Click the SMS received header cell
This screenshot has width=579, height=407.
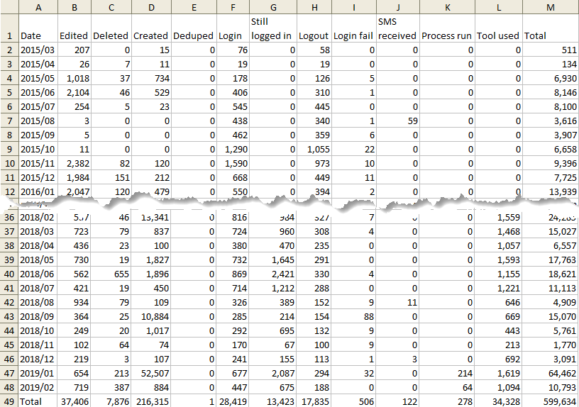coord(397,28)
